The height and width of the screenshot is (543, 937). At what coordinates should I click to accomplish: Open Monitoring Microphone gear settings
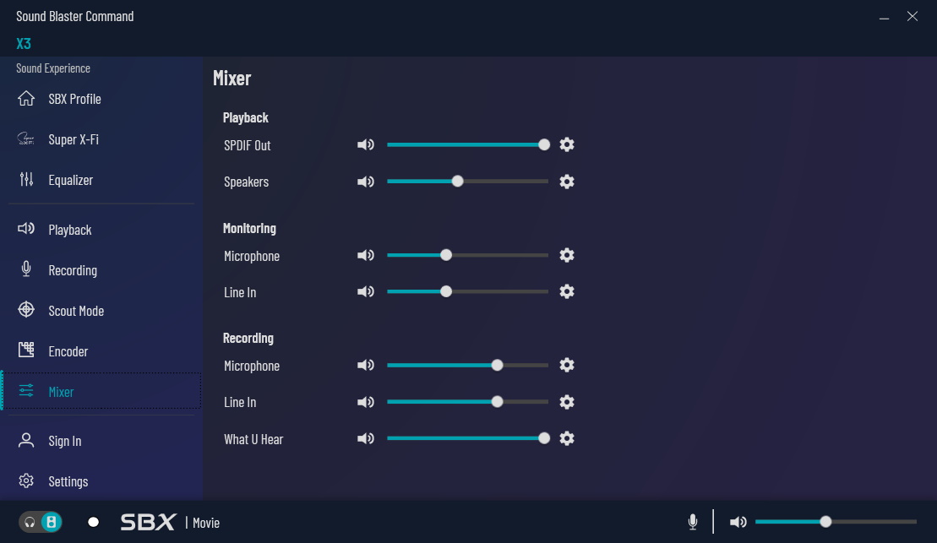(x=566, y=256)
